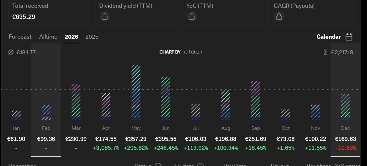This screenshot has width=367, height=166.
Task: Select the 2025 tab
Action: (92, 37)
